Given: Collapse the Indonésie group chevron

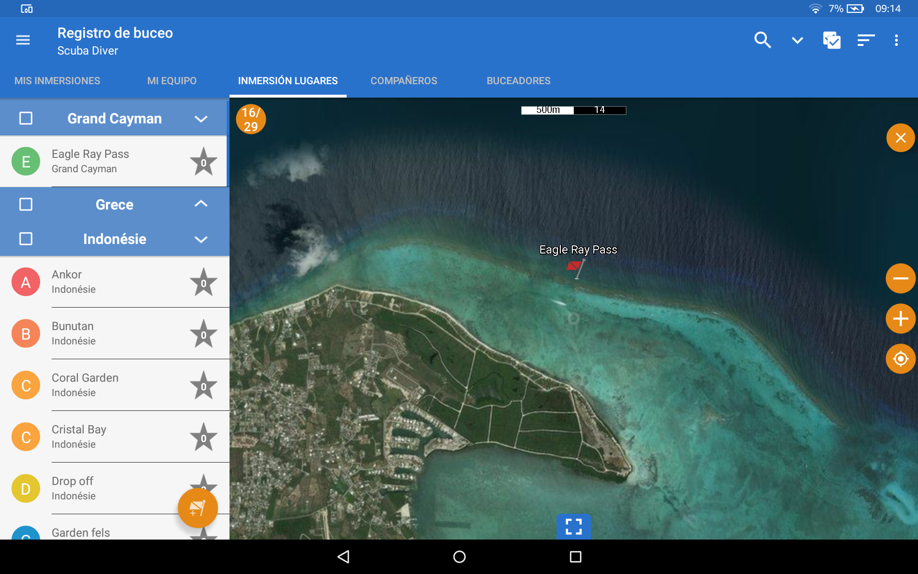Looking at the screenshot, I should click(x=201, y=239).
